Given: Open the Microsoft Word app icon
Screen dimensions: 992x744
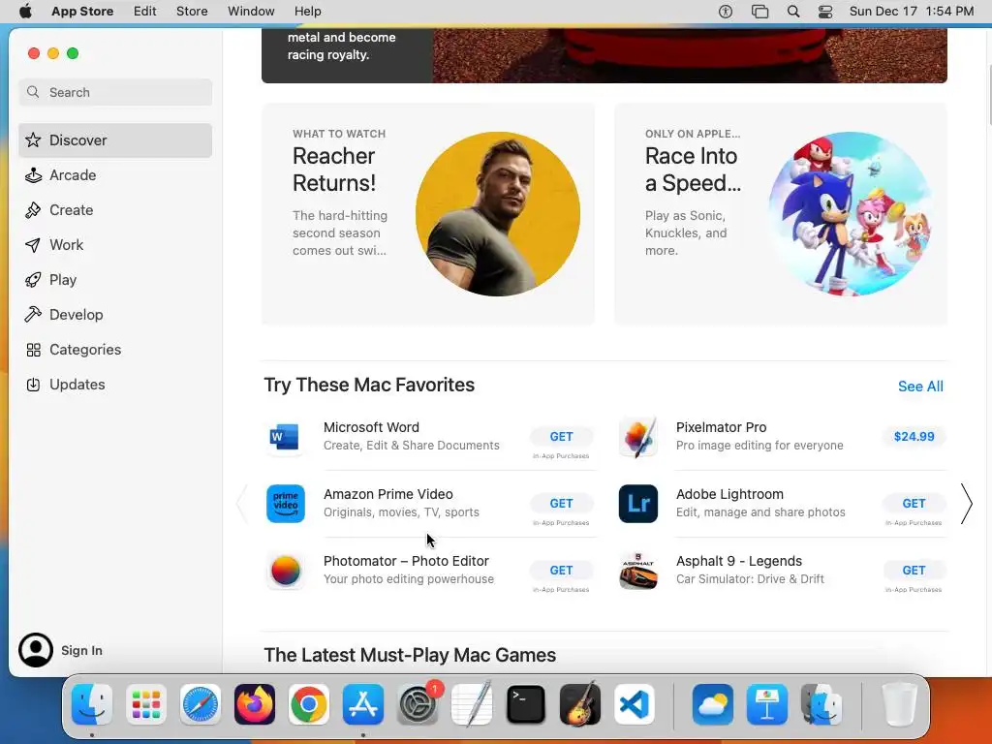Looking at the screenshot, I should click(x=286, y=437).
